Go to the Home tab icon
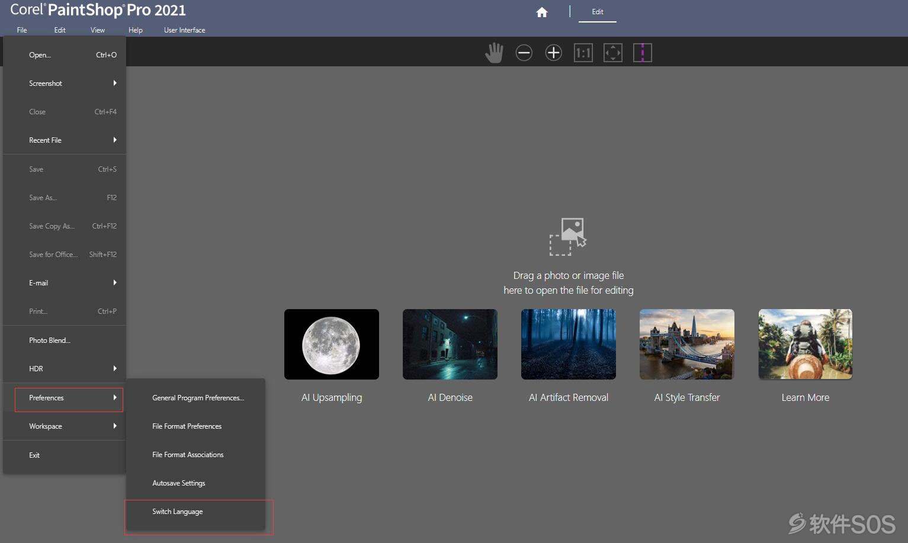This screenshot has width=908, height=543. click(542, 12)
